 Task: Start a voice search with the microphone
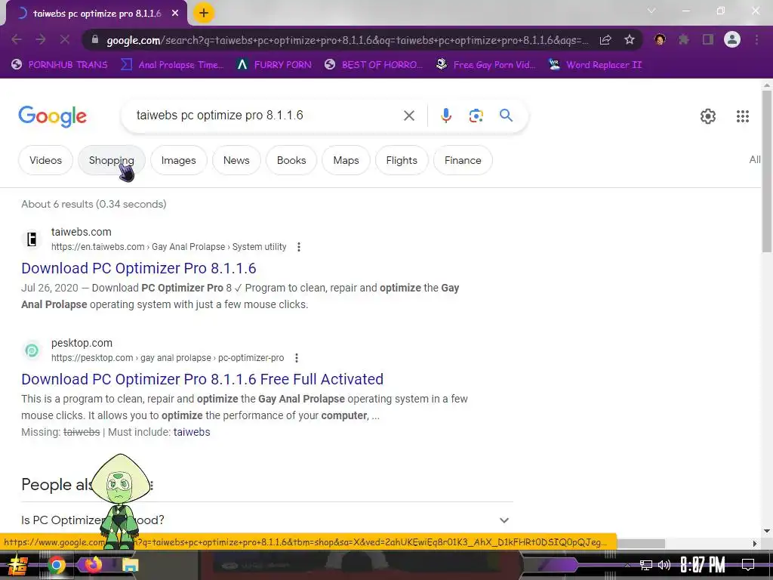point(445,116)
